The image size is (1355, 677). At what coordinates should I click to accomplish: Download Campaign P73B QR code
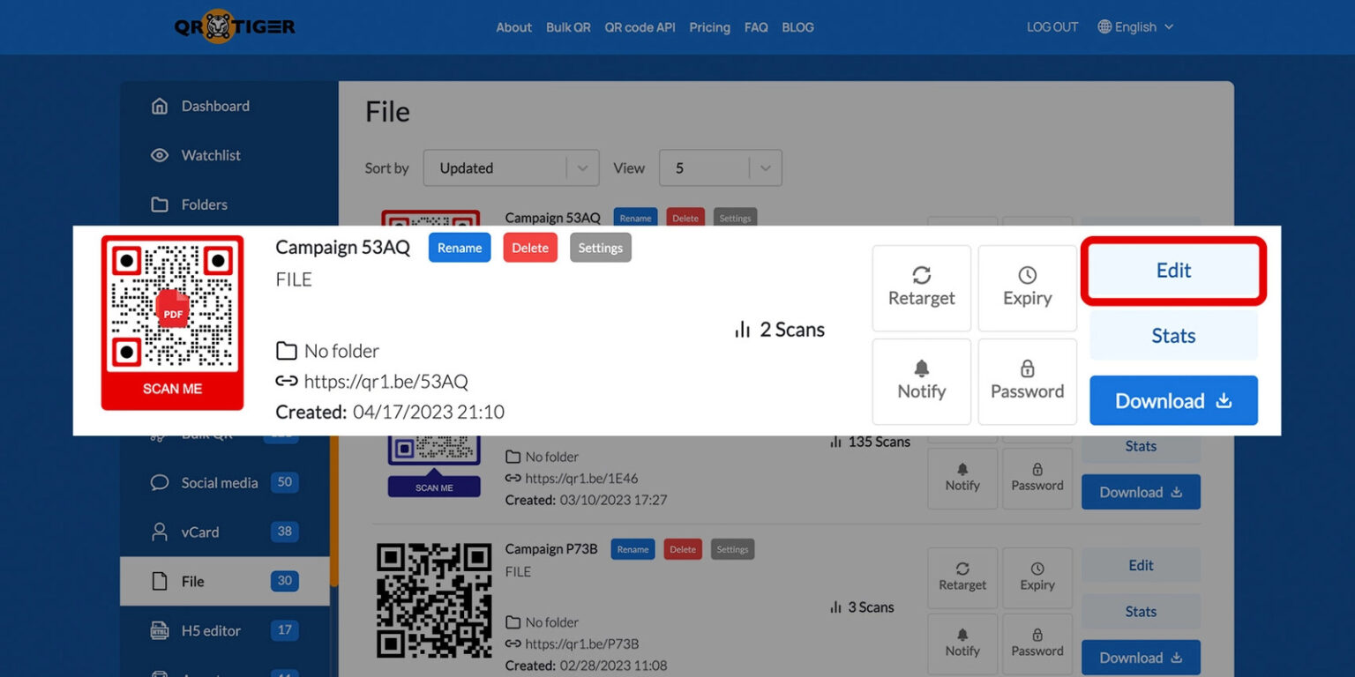pos(1141,658)
